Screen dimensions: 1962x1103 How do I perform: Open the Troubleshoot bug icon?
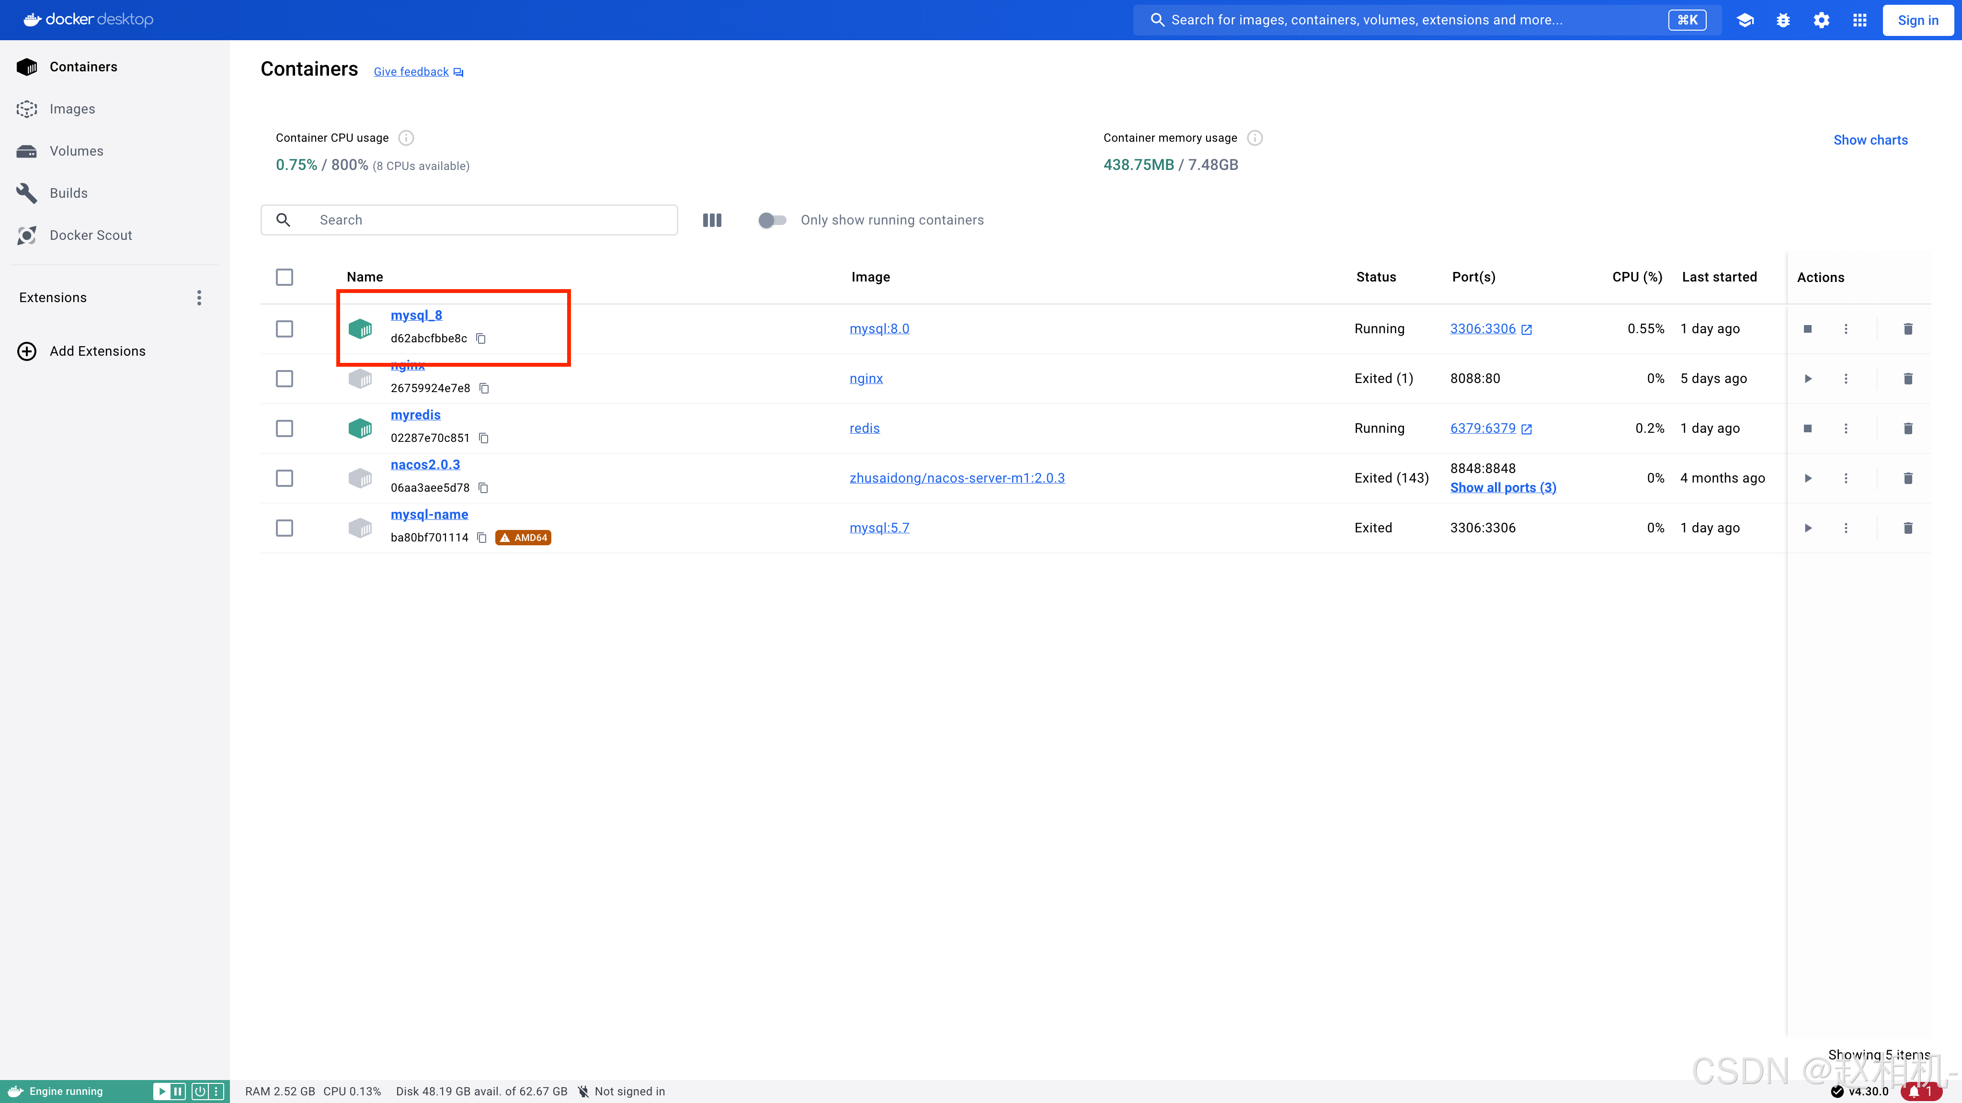pyautogui.click(x=1783, y=21)
